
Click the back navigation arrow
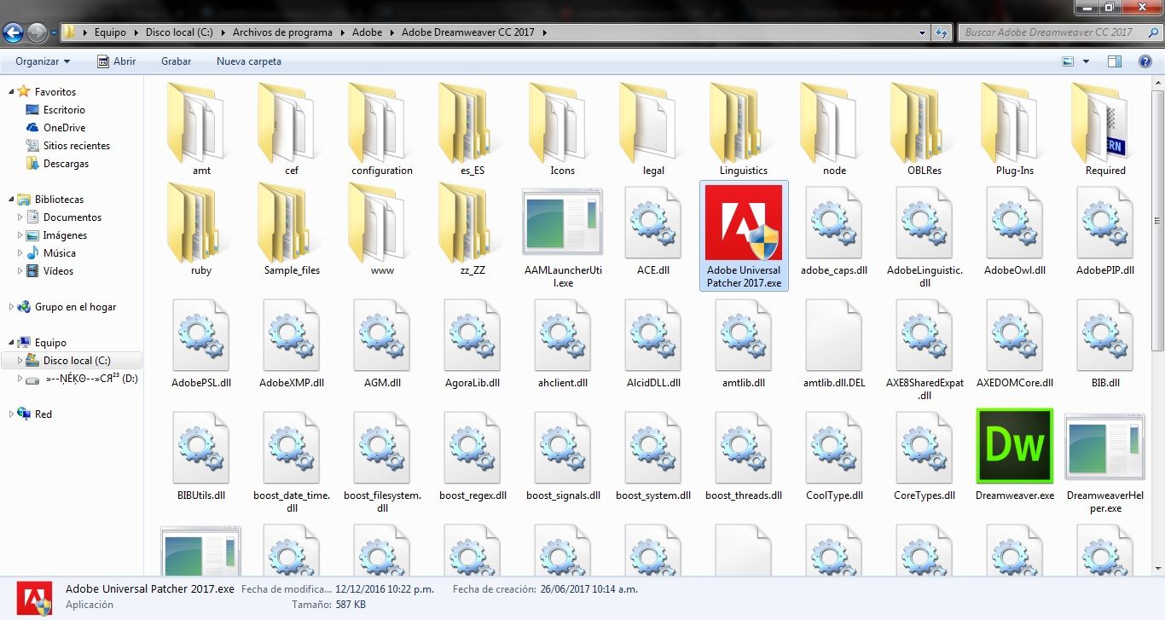[13, 33]
